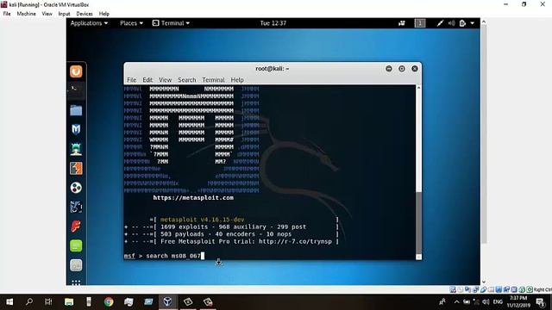Click VirtualBox status bar USB icon
The width and height of the screenshot is (552, 310).
[484, 289]
